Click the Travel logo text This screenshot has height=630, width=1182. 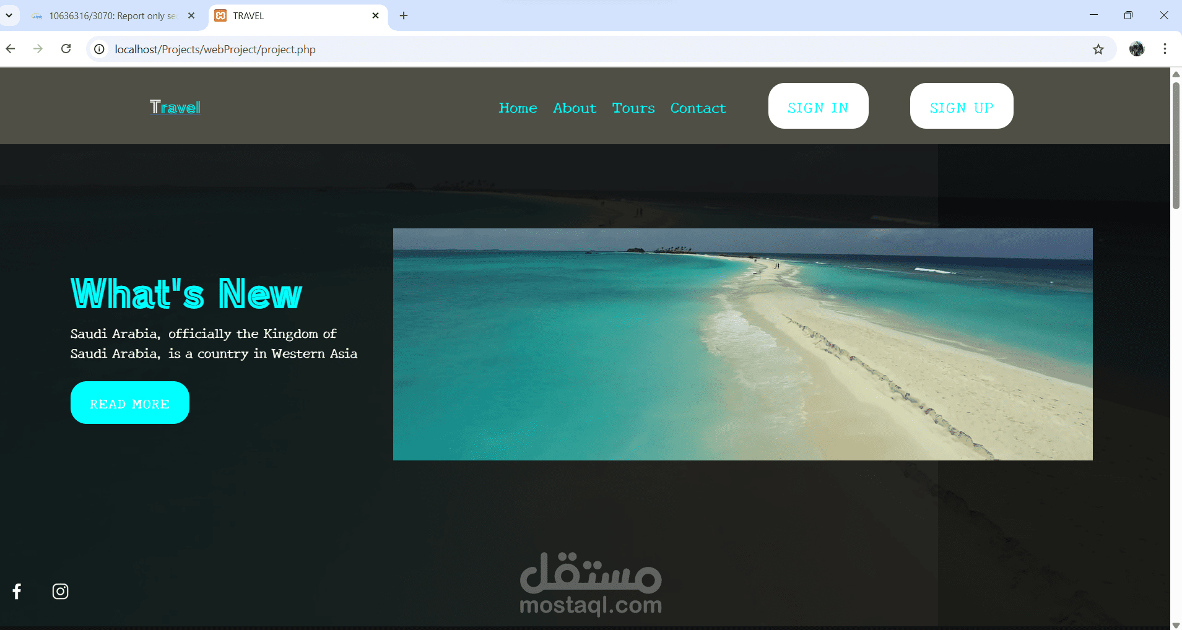click(x=175, y=108)
